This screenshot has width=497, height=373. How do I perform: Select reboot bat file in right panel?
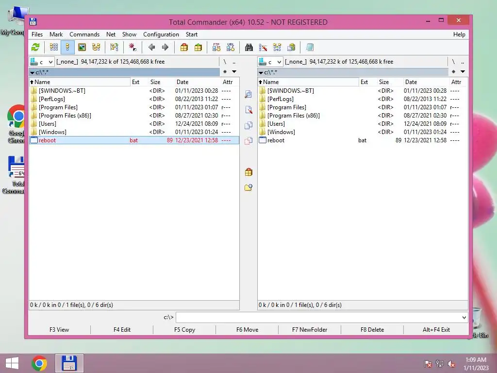tap(363, 140)
